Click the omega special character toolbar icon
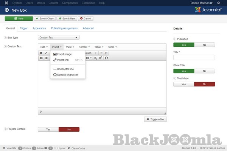The image size is (227, 151). coord(106,58)
